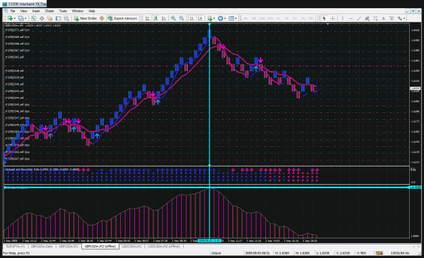Click the connection status bars icon
Viewport: 424px width, 258px height.
(379, 253)
